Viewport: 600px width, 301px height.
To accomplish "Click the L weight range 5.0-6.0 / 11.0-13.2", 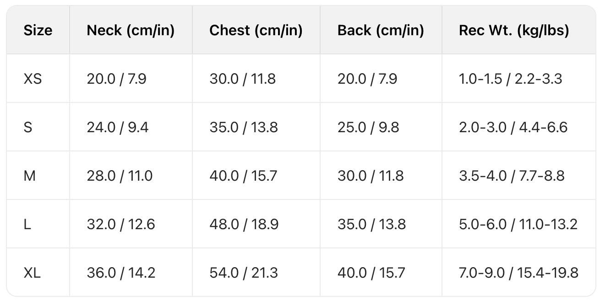I will (x=518, y=225).
